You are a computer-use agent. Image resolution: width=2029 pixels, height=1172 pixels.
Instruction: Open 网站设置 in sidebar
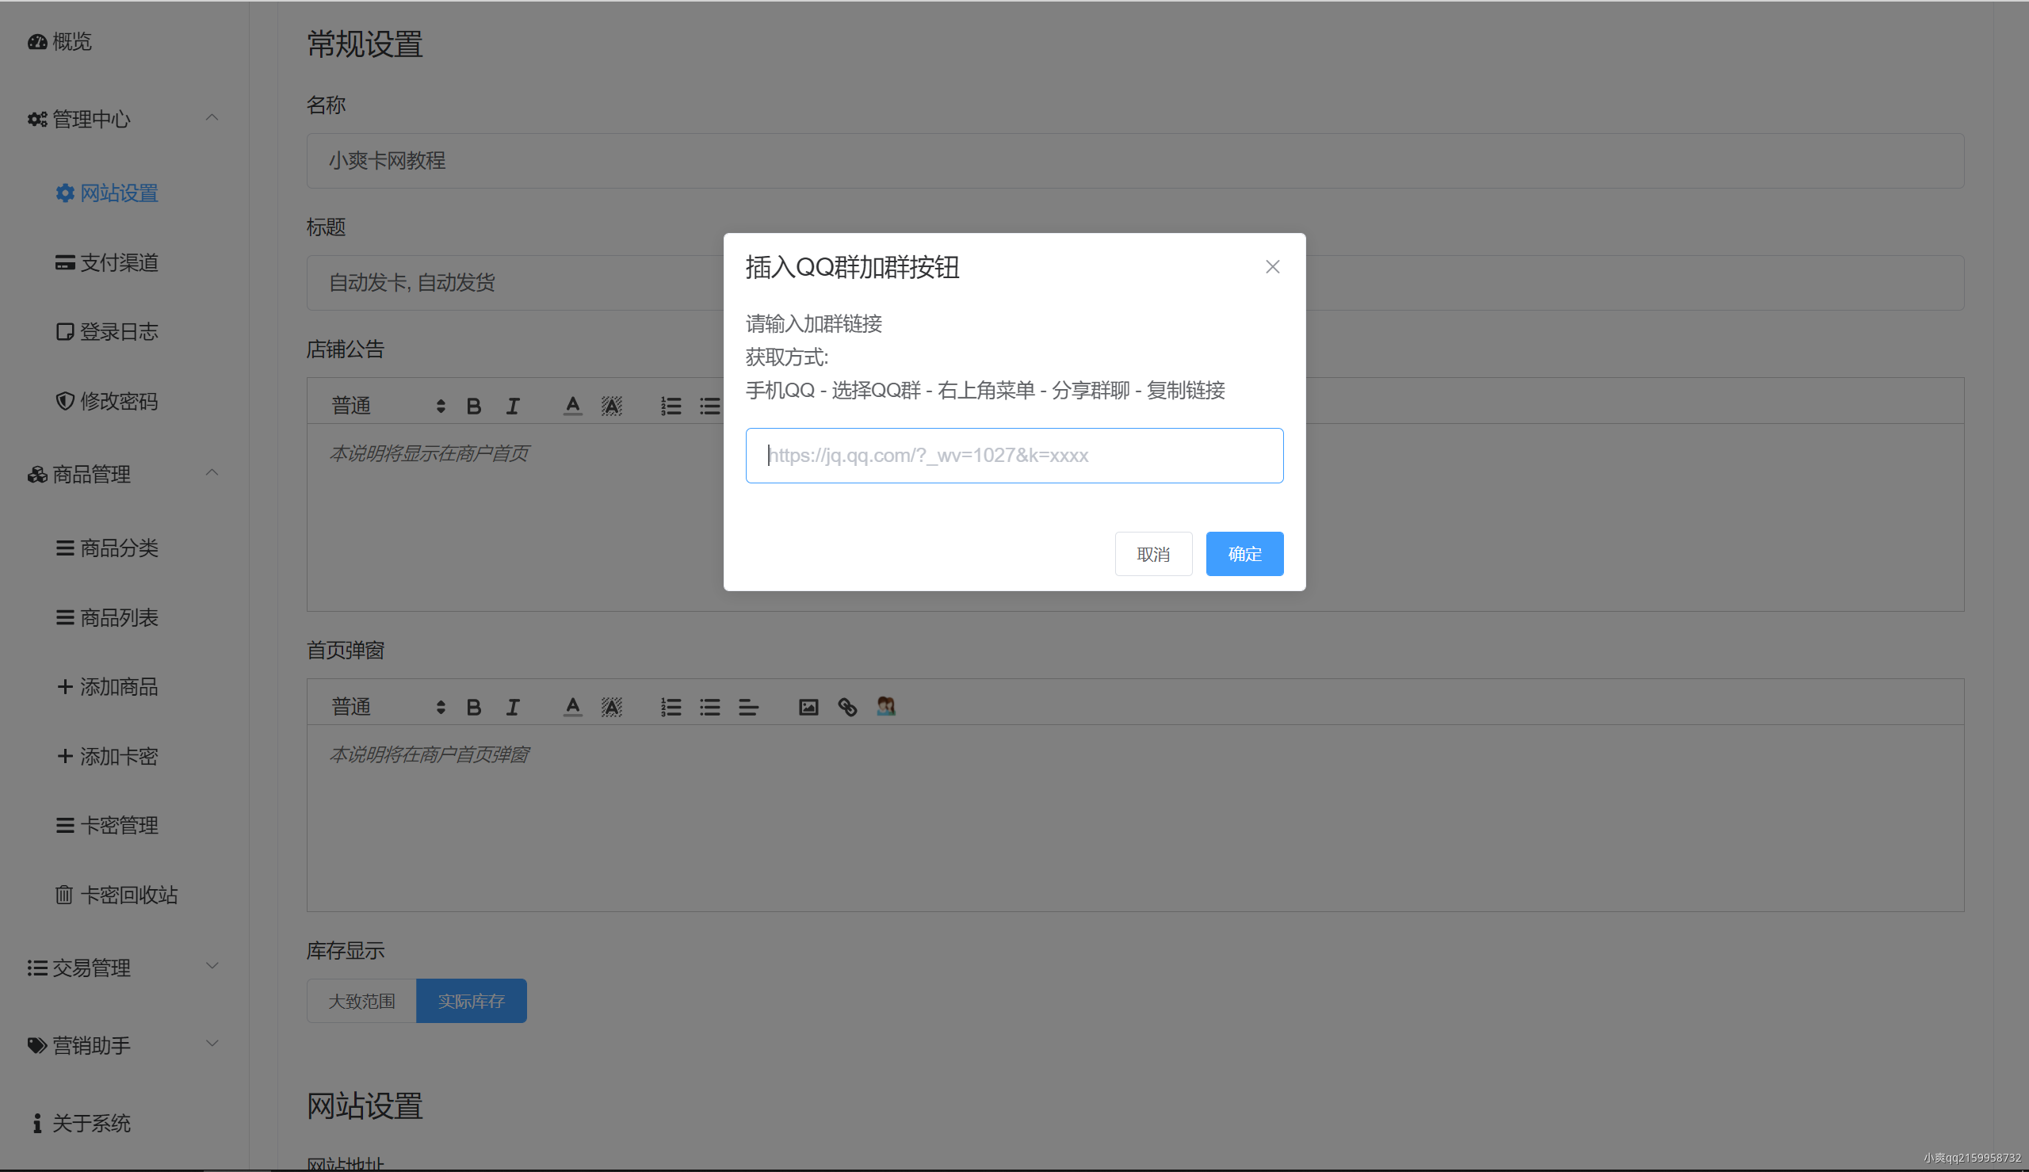(x=107, y=193)
